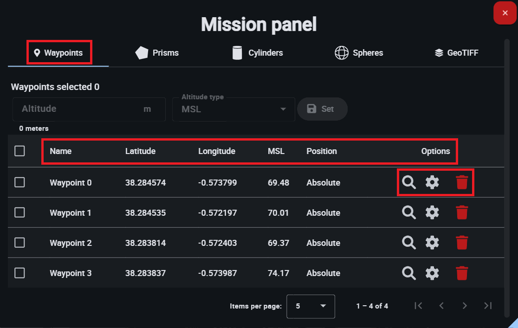This screenshot has height=328, width=518.
Task: Close the Mission panel
Action: tap(505, 13)
